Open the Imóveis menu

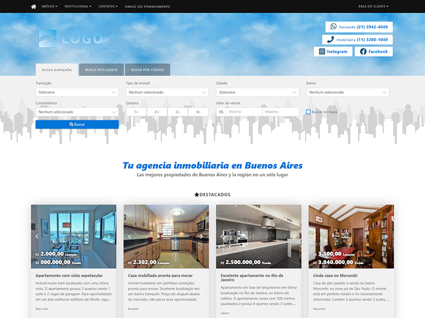coord(49,6)
